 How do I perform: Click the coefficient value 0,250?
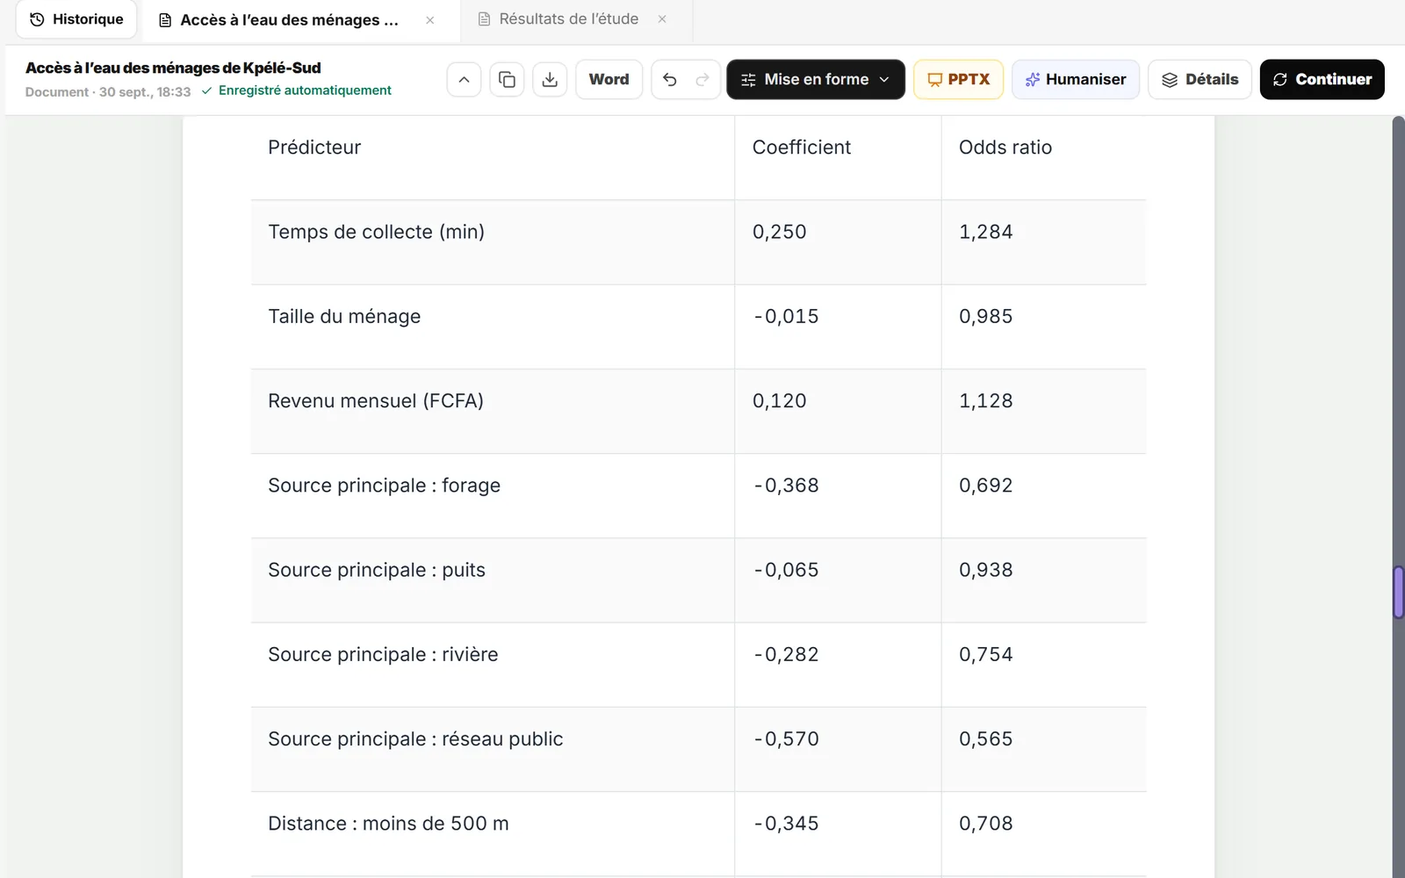click(780, 232)
